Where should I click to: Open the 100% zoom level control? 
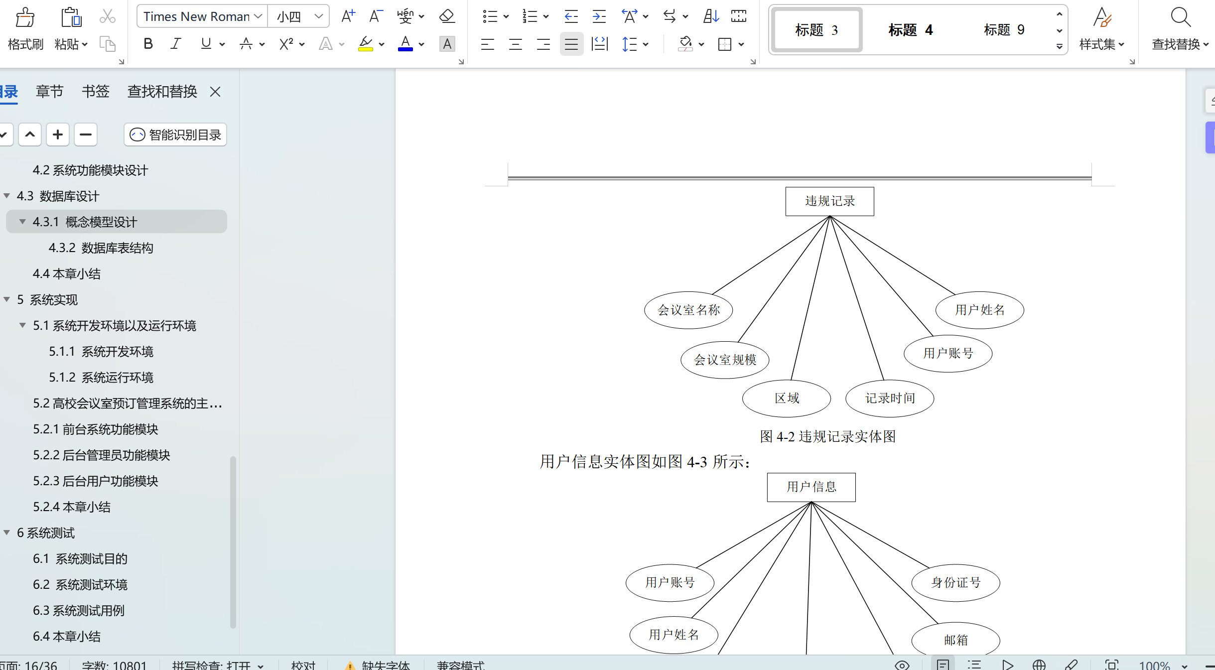(x=1155, y=665)
